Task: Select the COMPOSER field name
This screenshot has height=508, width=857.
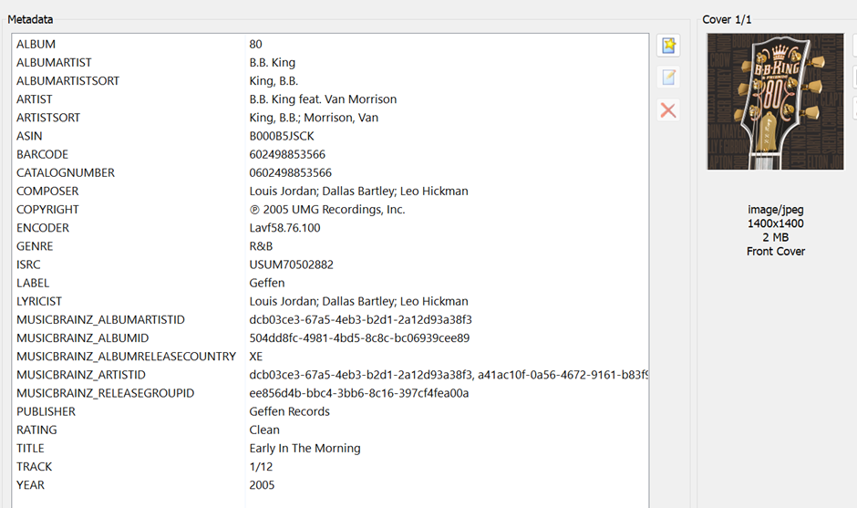Action: coord(47,192)
